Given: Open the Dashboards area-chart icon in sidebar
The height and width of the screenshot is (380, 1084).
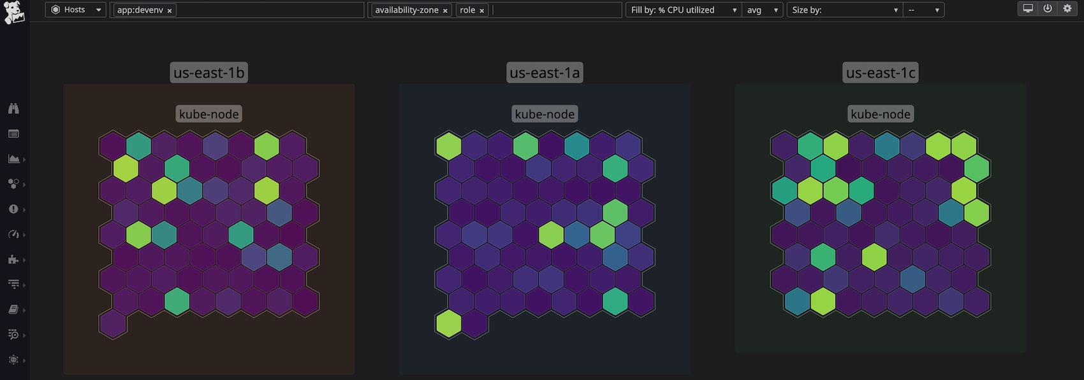Looking at the screenshot, I should (x=13, y=158).
